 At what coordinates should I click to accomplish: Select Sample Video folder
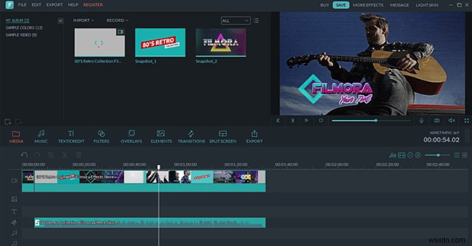pos(21,35)
